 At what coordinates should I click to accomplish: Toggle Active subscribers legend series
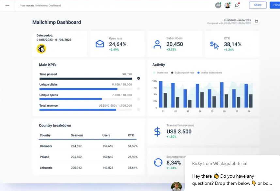[x=210, y=73]
